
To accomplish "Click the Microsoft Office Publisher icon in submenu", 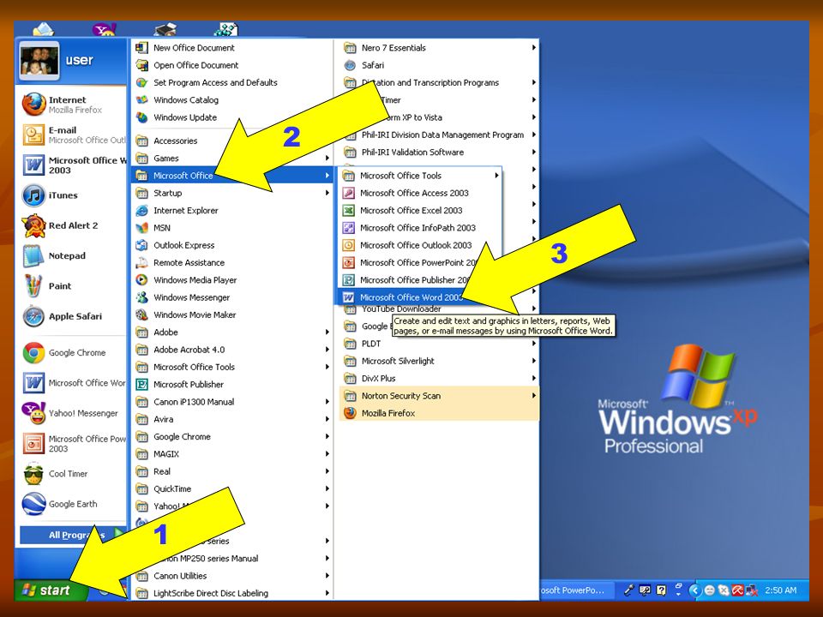I will pos(349,279).
